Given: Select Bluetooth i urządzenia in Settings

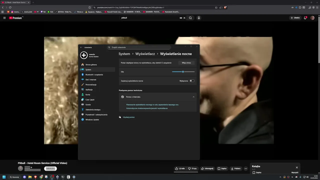Looking at the screenshot, I should [98, 74].
